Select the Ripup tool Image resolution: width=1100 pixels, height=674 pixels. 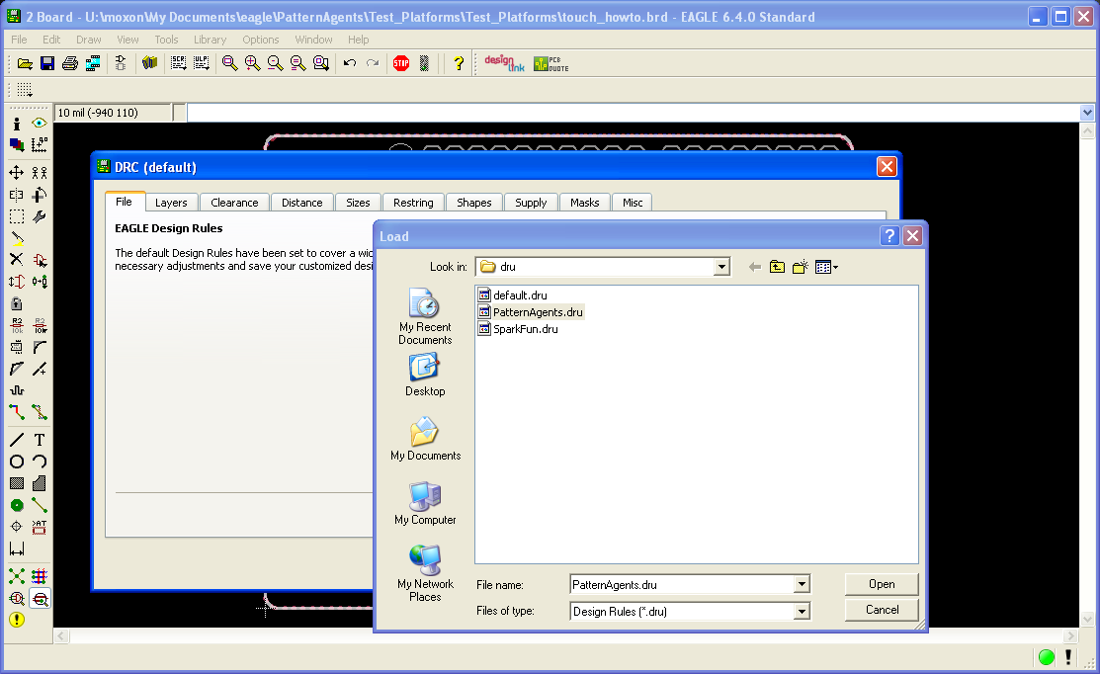pyautogui.click(x=40, y=412)
